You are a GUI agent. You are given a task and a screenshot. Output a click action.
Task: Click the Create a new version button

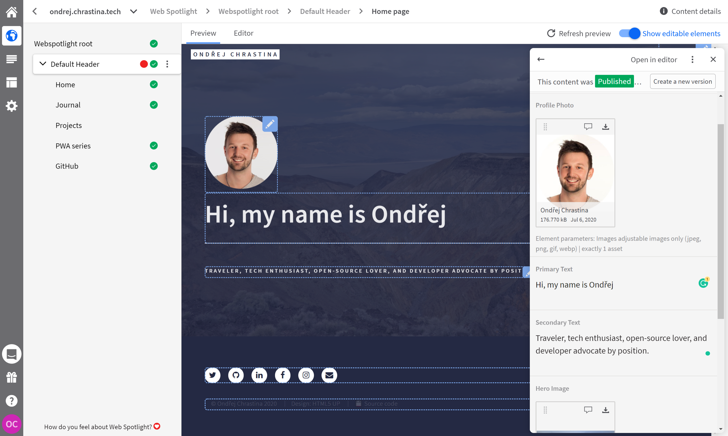(x=682, y=81)
